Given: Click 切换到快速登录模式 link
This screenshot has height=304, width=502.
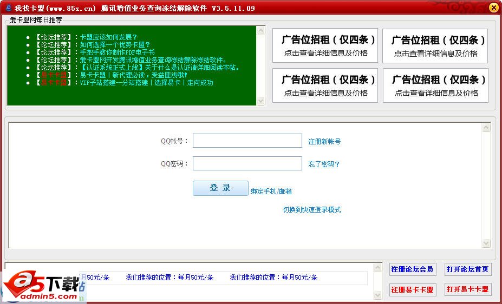Looking at the screenshot, I should 311,210.
